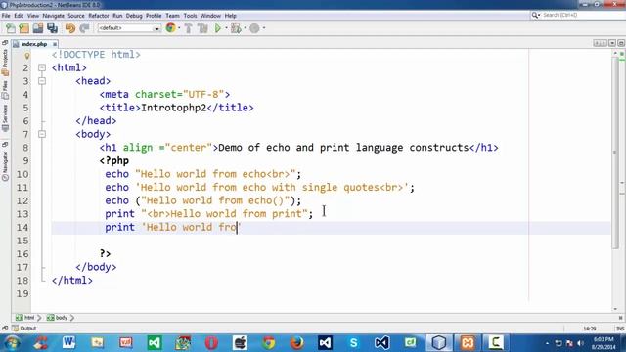
Task: Show hidden system tray icons arrow
Action: (547, 343)
